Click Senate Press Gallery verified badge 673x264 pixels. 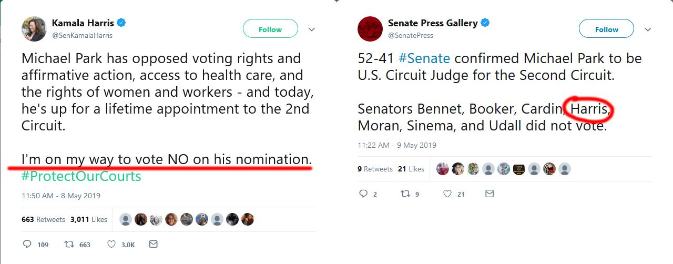pos(486,23)
